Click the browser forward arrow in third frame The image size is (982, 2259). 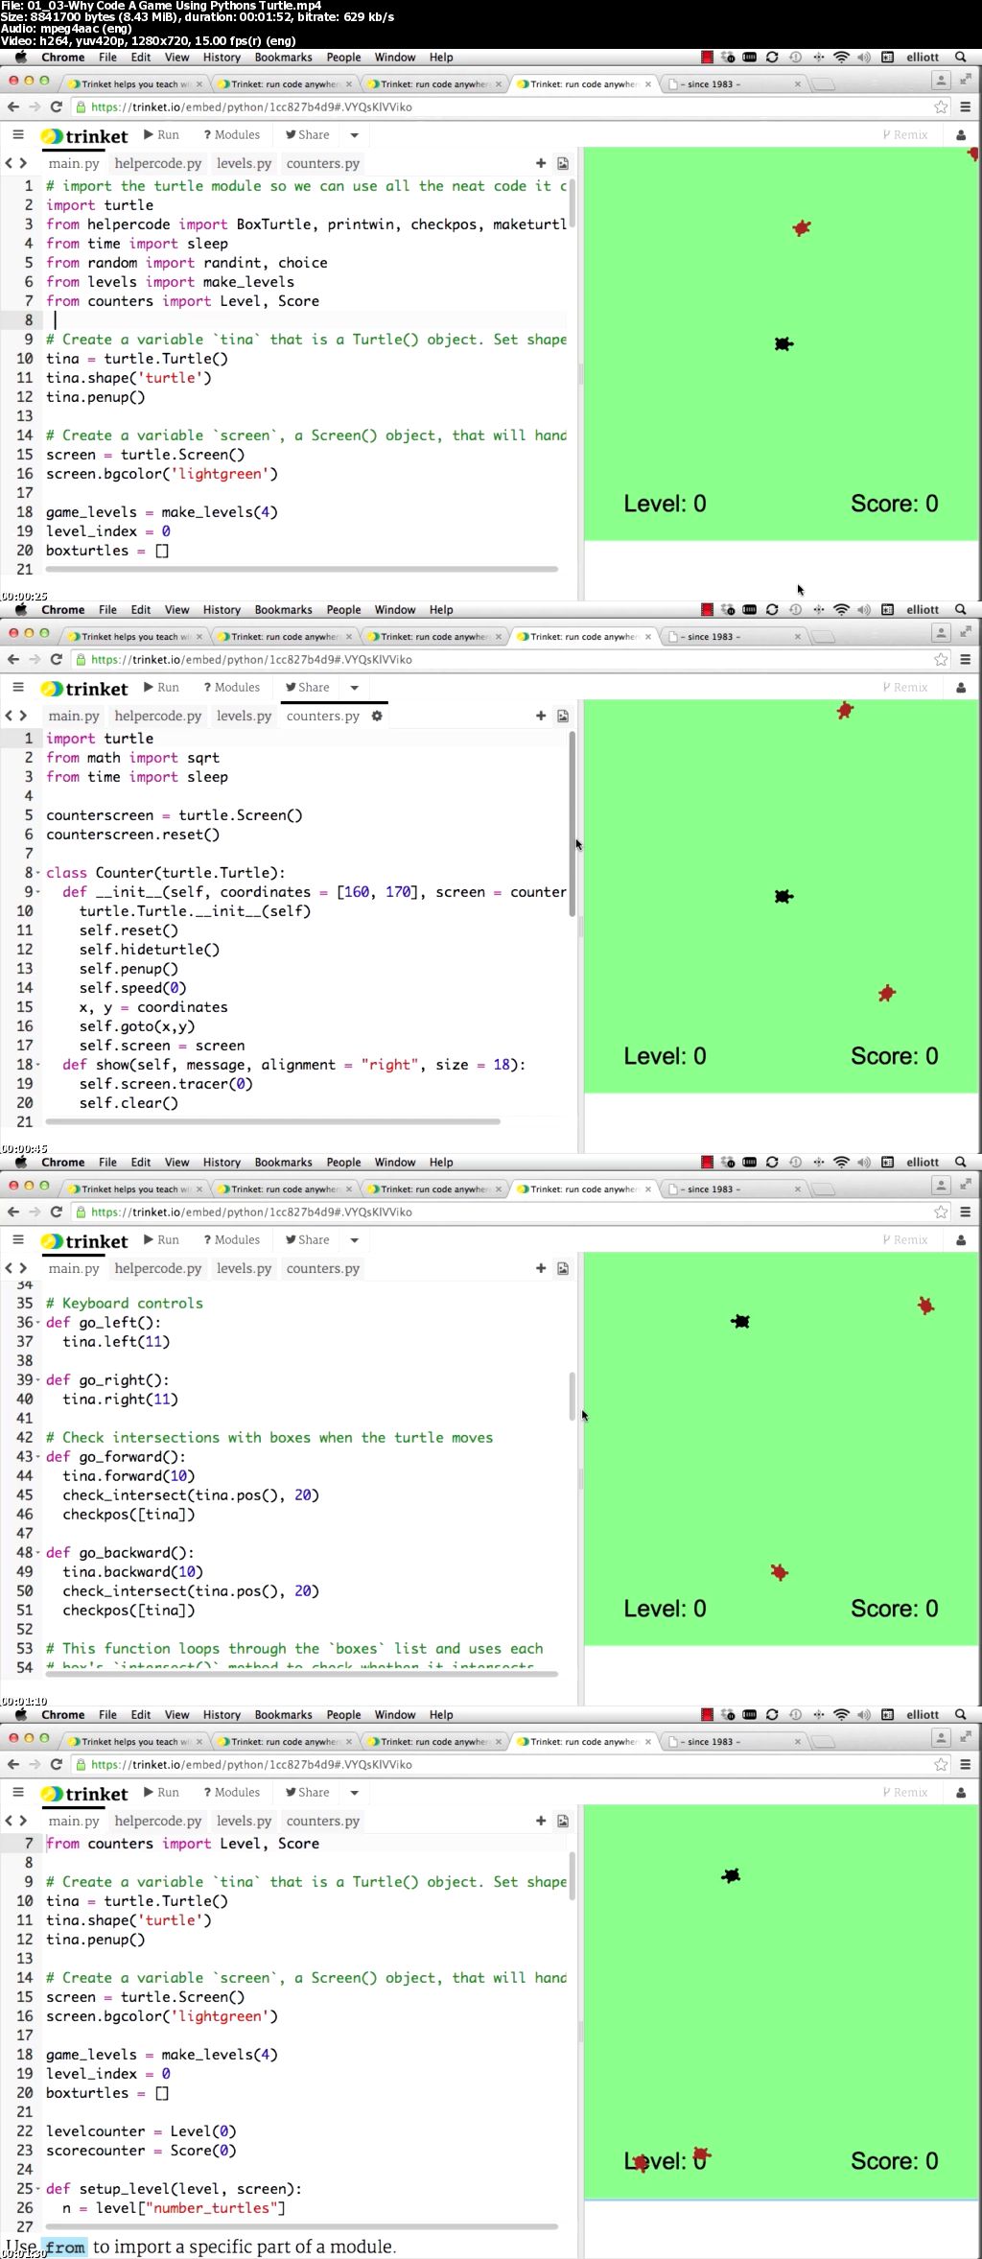[35, 1212]
